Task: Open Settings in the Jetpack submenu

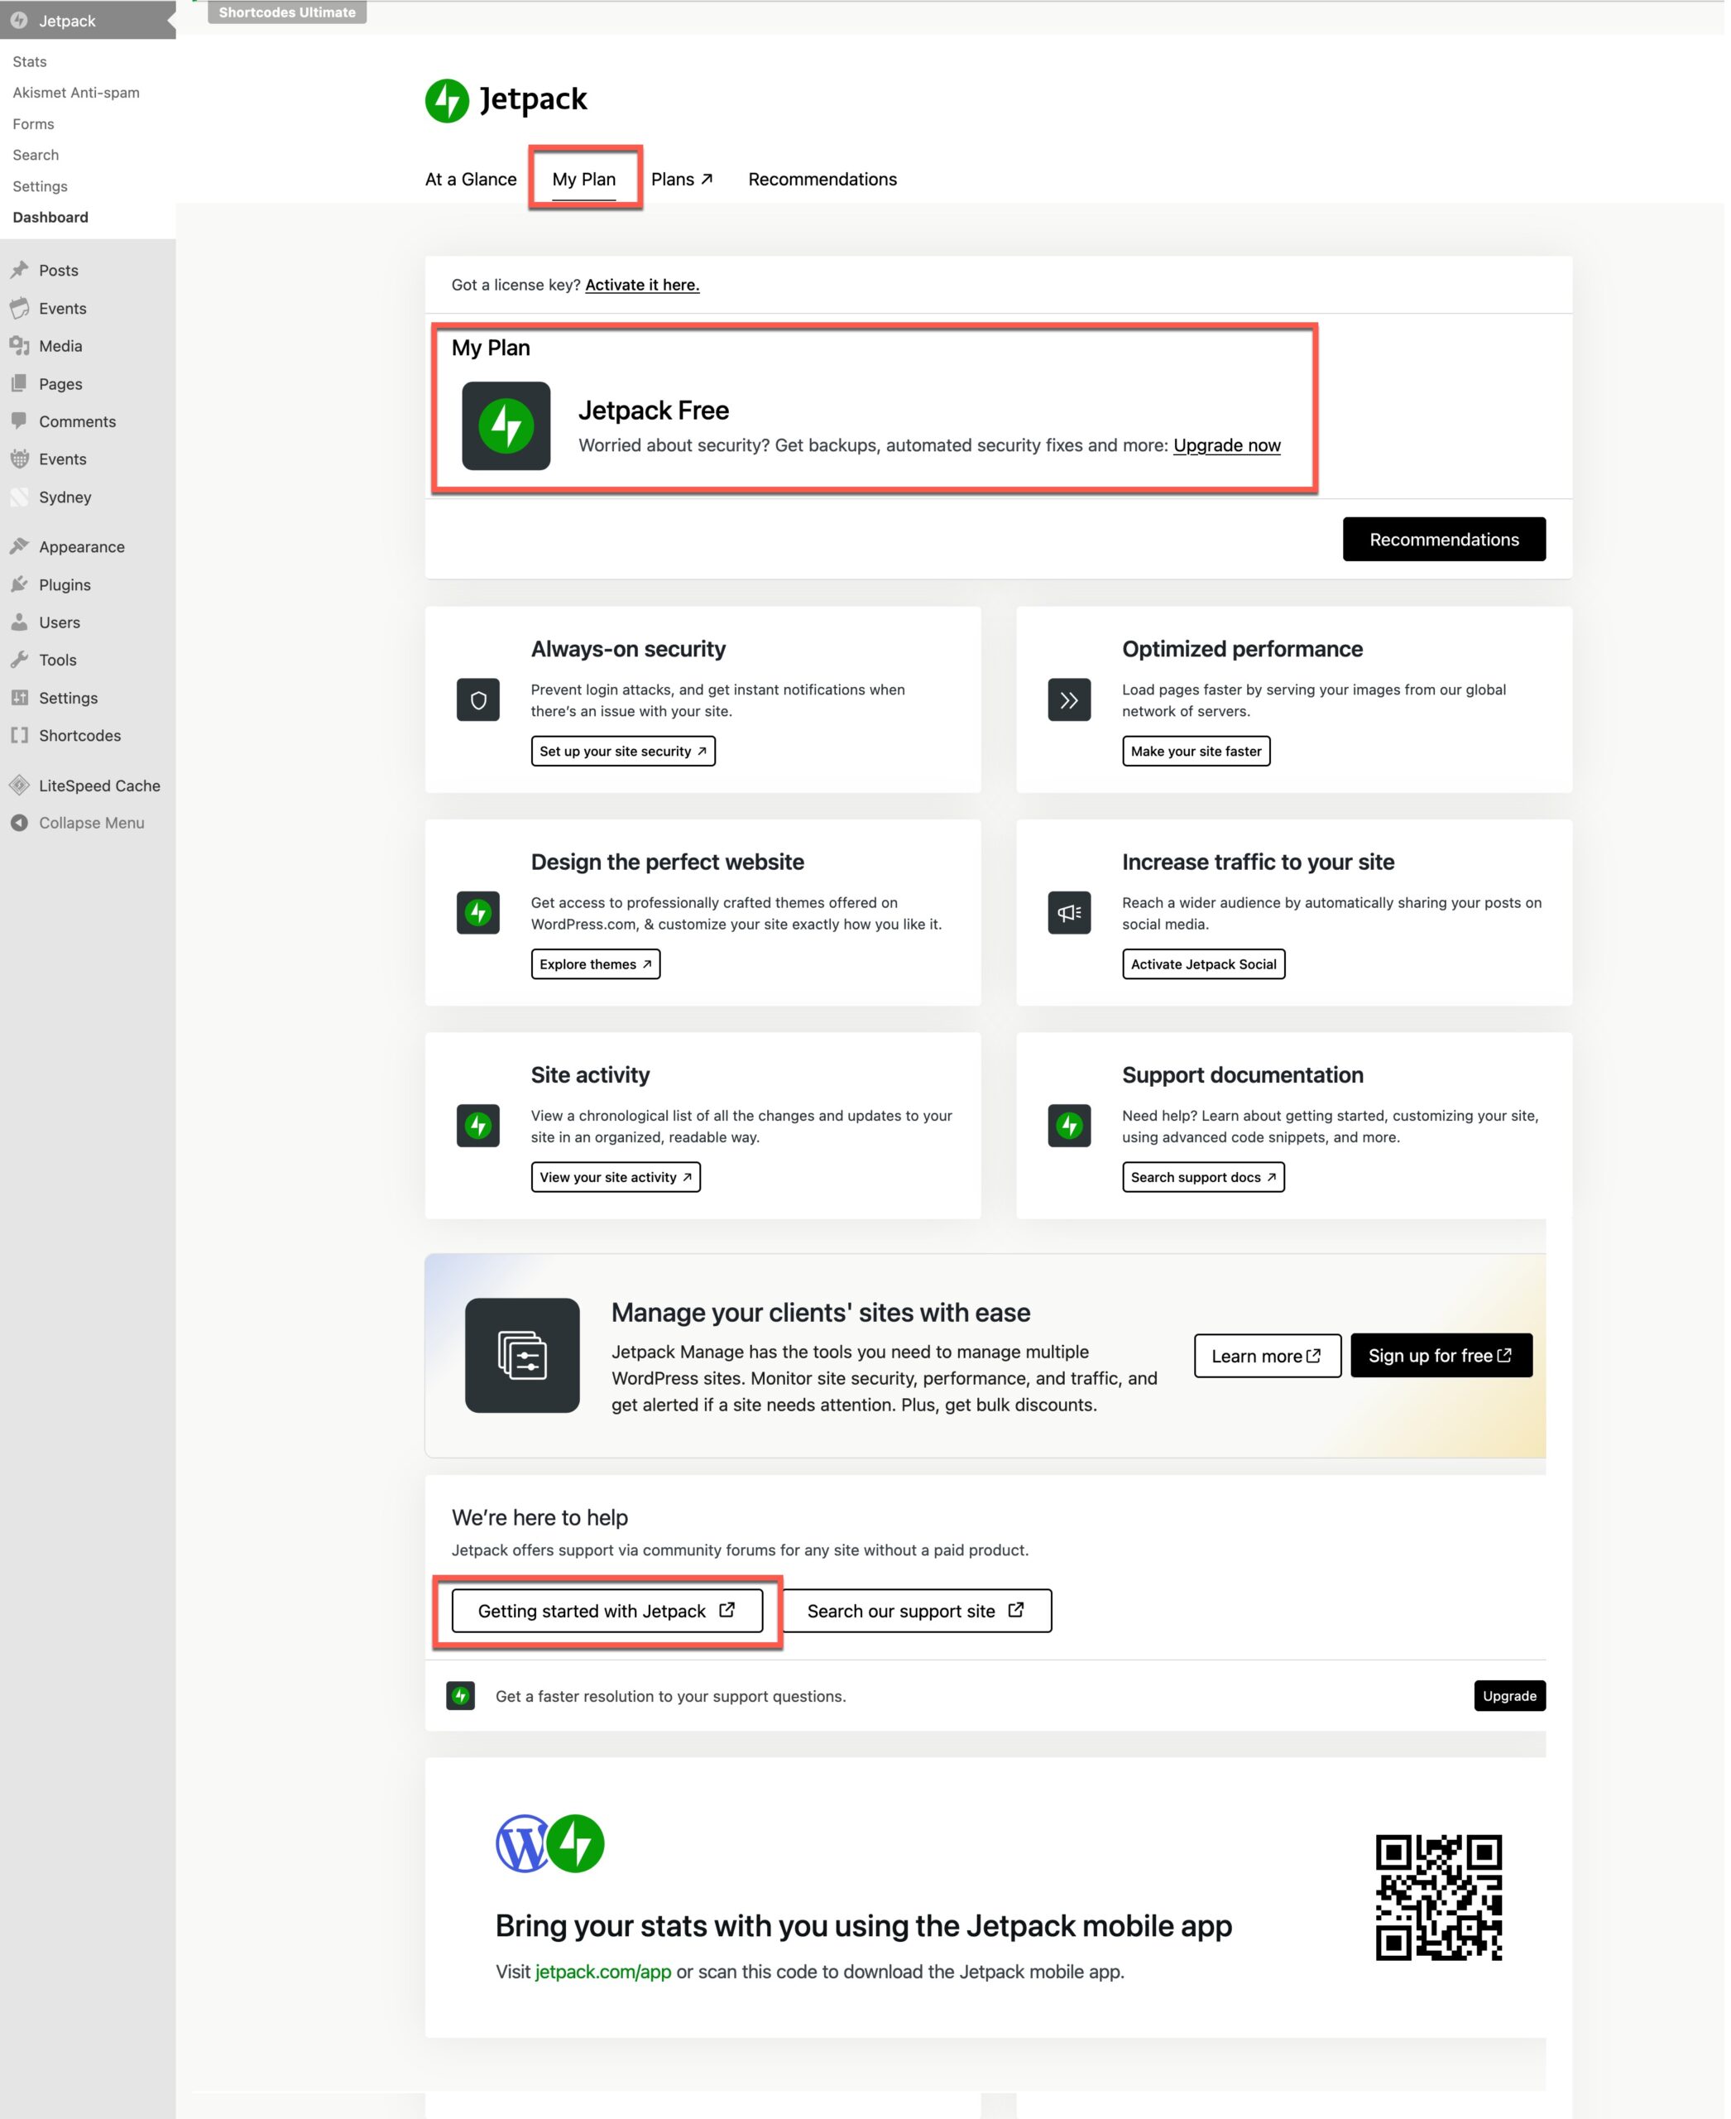Action: [x=41, y=186]
